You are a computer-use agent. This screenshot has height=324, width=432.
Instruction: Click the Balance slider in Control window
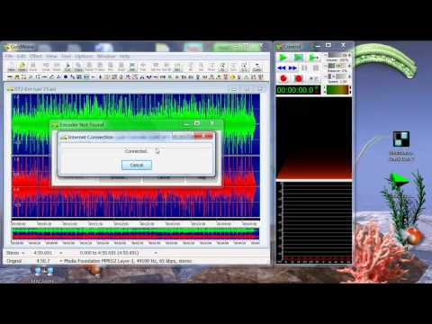point(337,66)
